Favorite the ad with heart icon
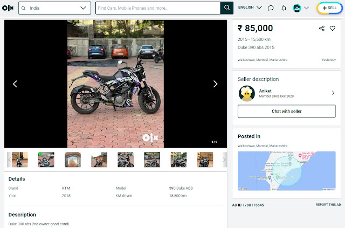Screen dimensions: 345x228 333,29
